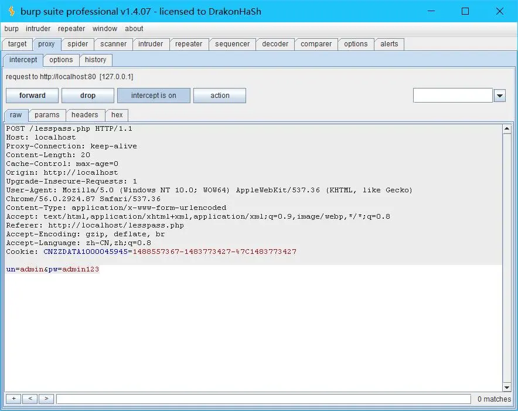Click the Accept-Encoding header line
Image resolution: width=518 pixels, height=411 pixels.
point(86,234)
